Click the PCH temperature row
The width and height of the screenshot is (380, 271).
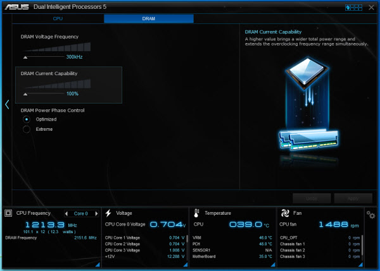coord(232,244)
